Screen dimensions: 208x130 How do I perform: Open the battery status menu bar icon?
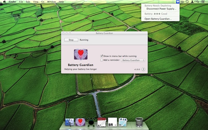click(182, 2)
